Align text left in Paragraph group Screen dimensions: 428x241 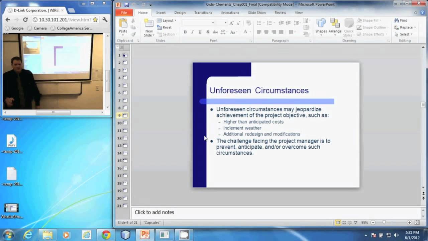259,32
